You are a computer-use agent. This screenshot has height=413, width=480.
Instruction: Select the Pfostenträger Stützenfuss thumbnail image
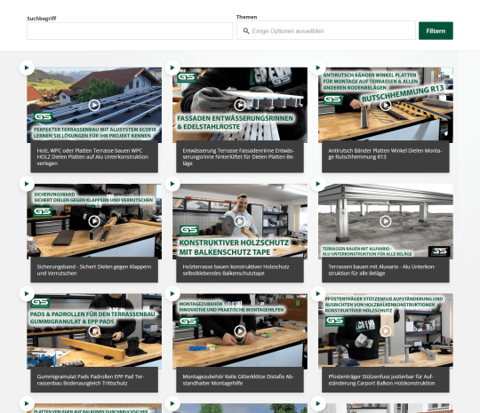point(386,330)
